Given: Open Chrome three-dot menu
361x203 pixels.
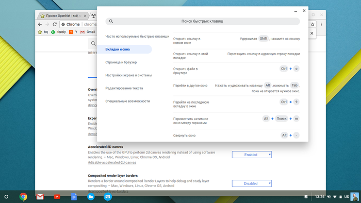Looking at the screenshot, I should pyautogui.click(x=321, y=24).
